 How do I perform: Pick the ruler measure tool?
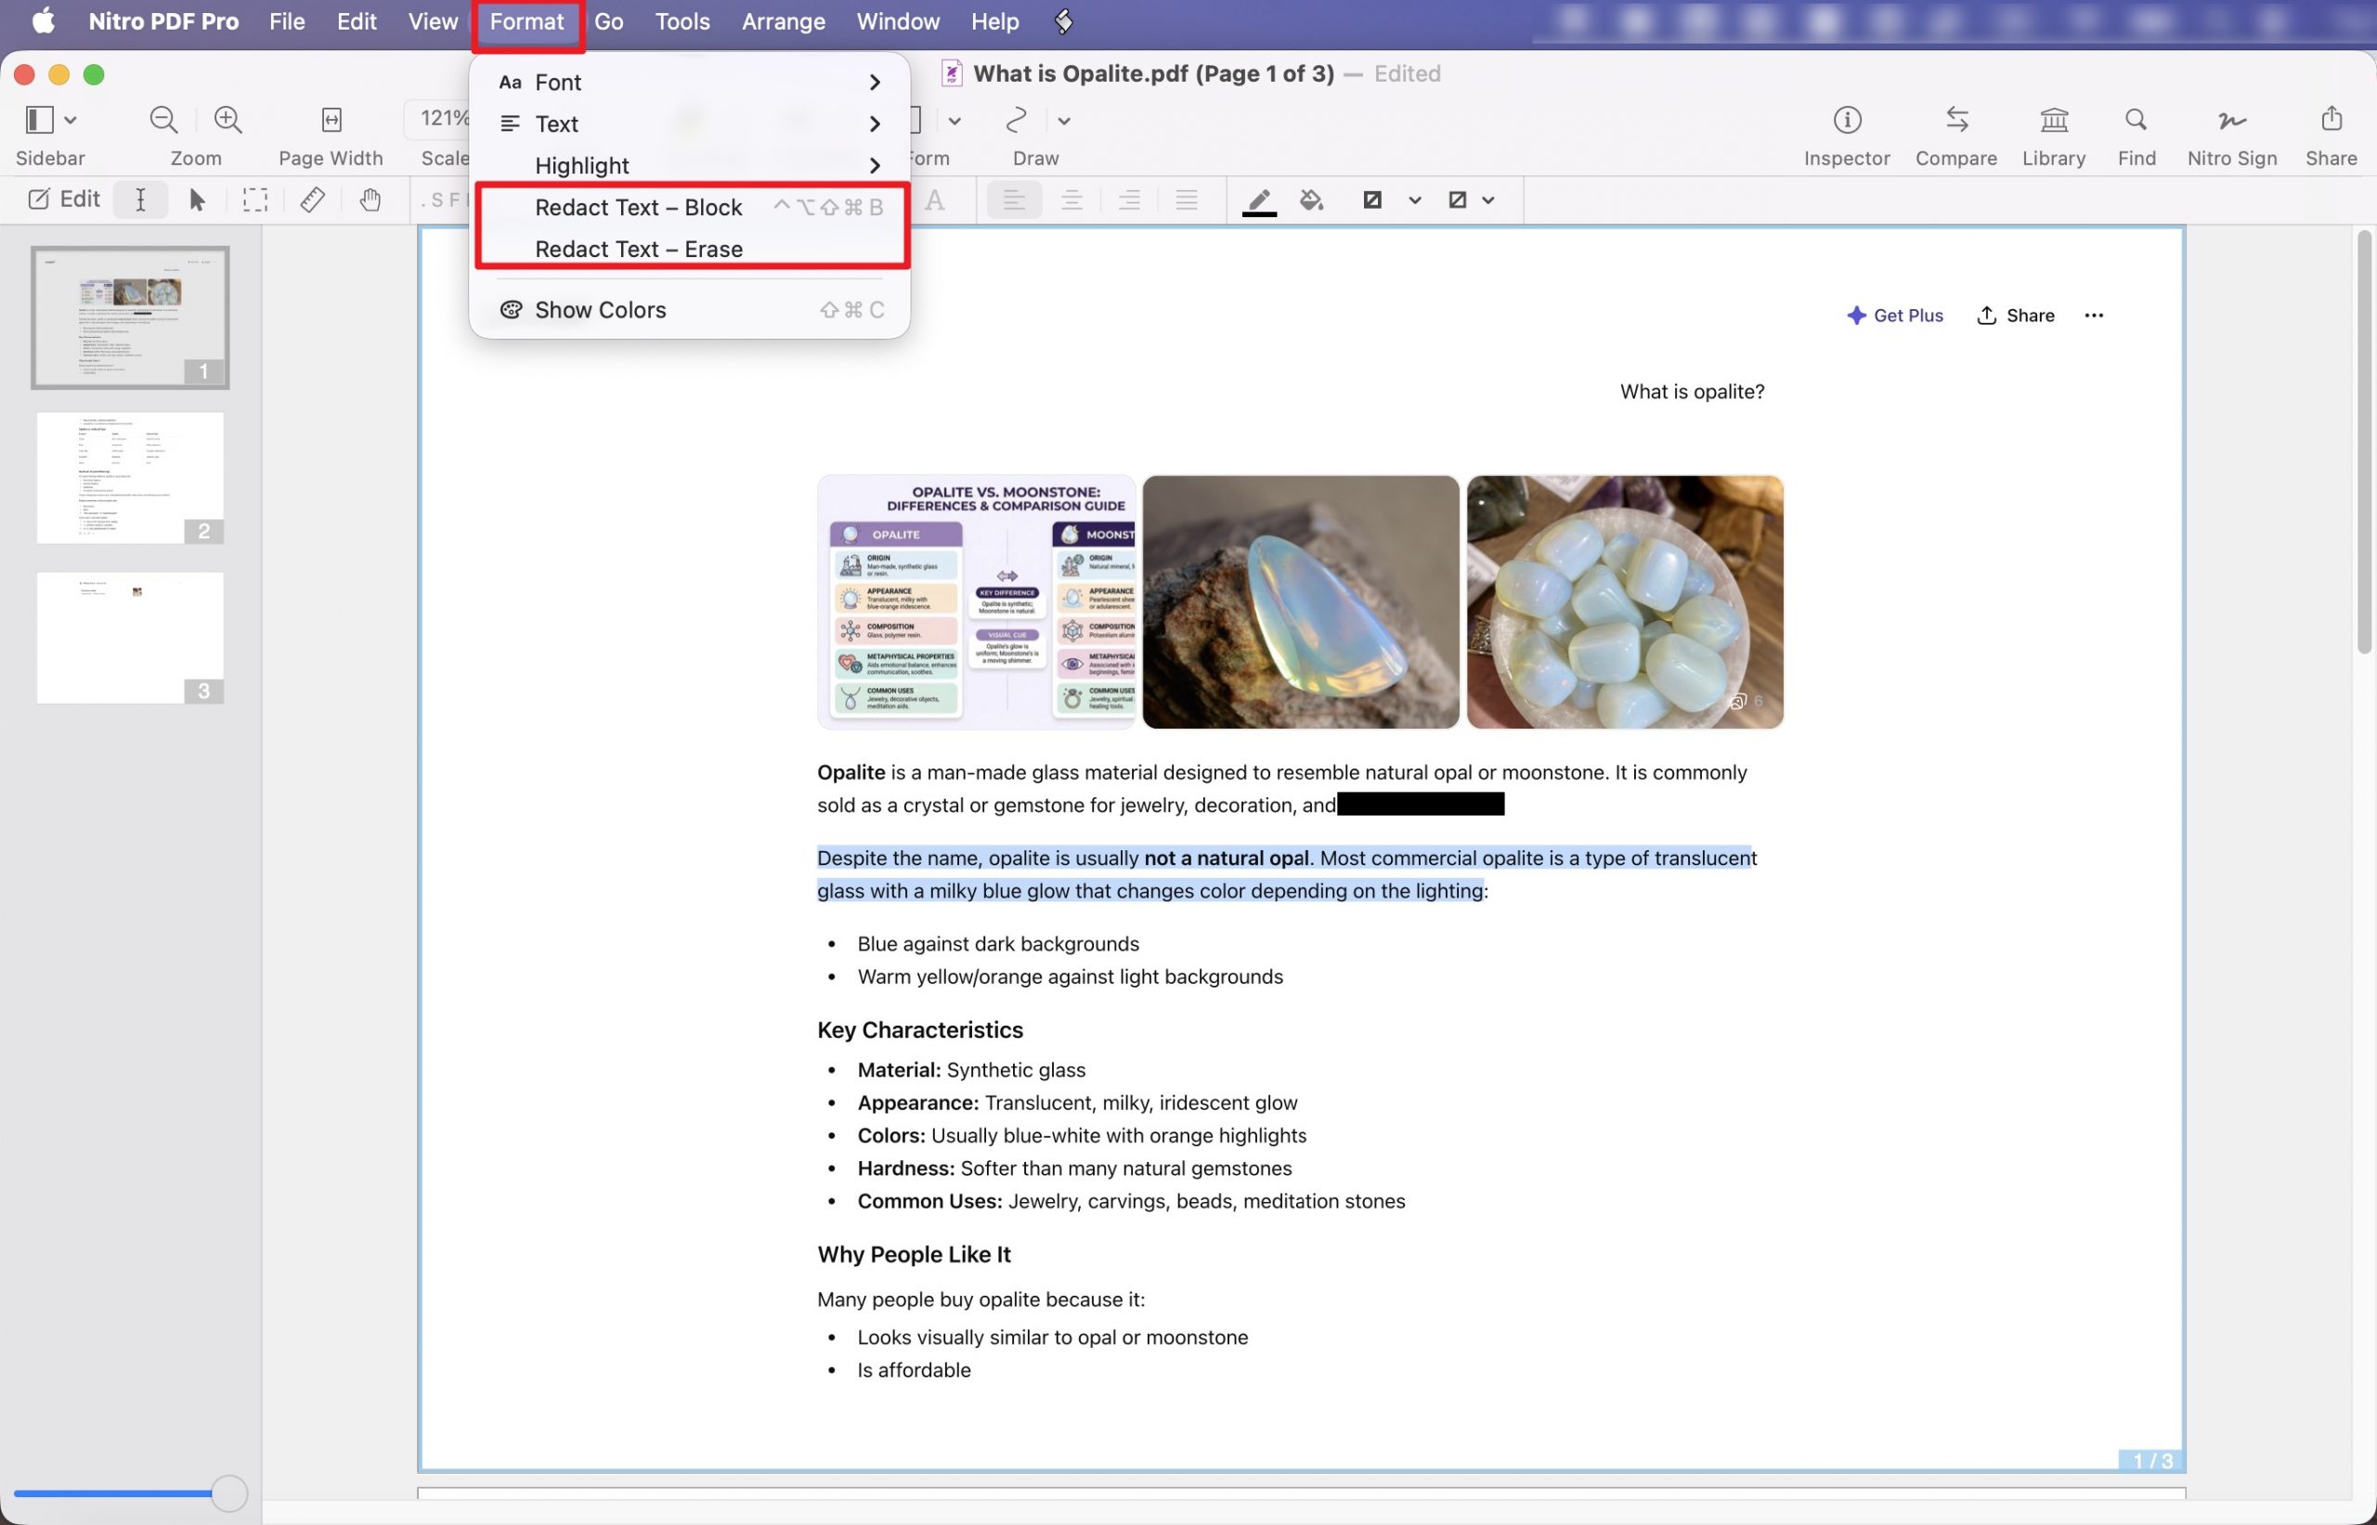[x=312, y=200]
